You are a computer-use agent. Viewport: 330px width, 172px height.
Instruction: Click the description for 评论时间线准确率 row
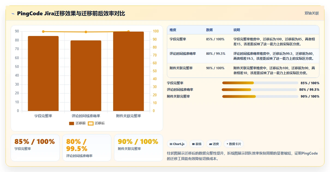click(274, 56)
